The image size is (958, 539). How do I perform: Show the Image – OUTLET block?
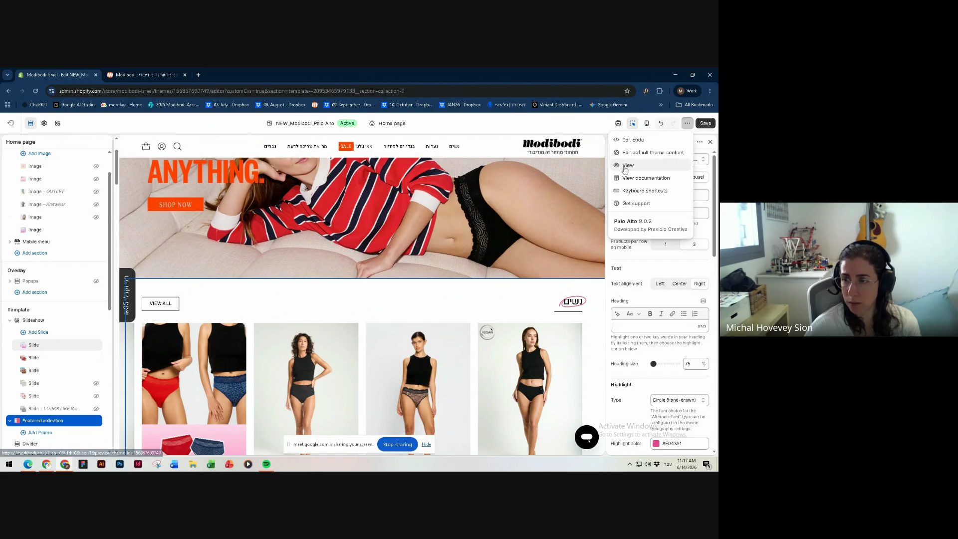point(96,192)
